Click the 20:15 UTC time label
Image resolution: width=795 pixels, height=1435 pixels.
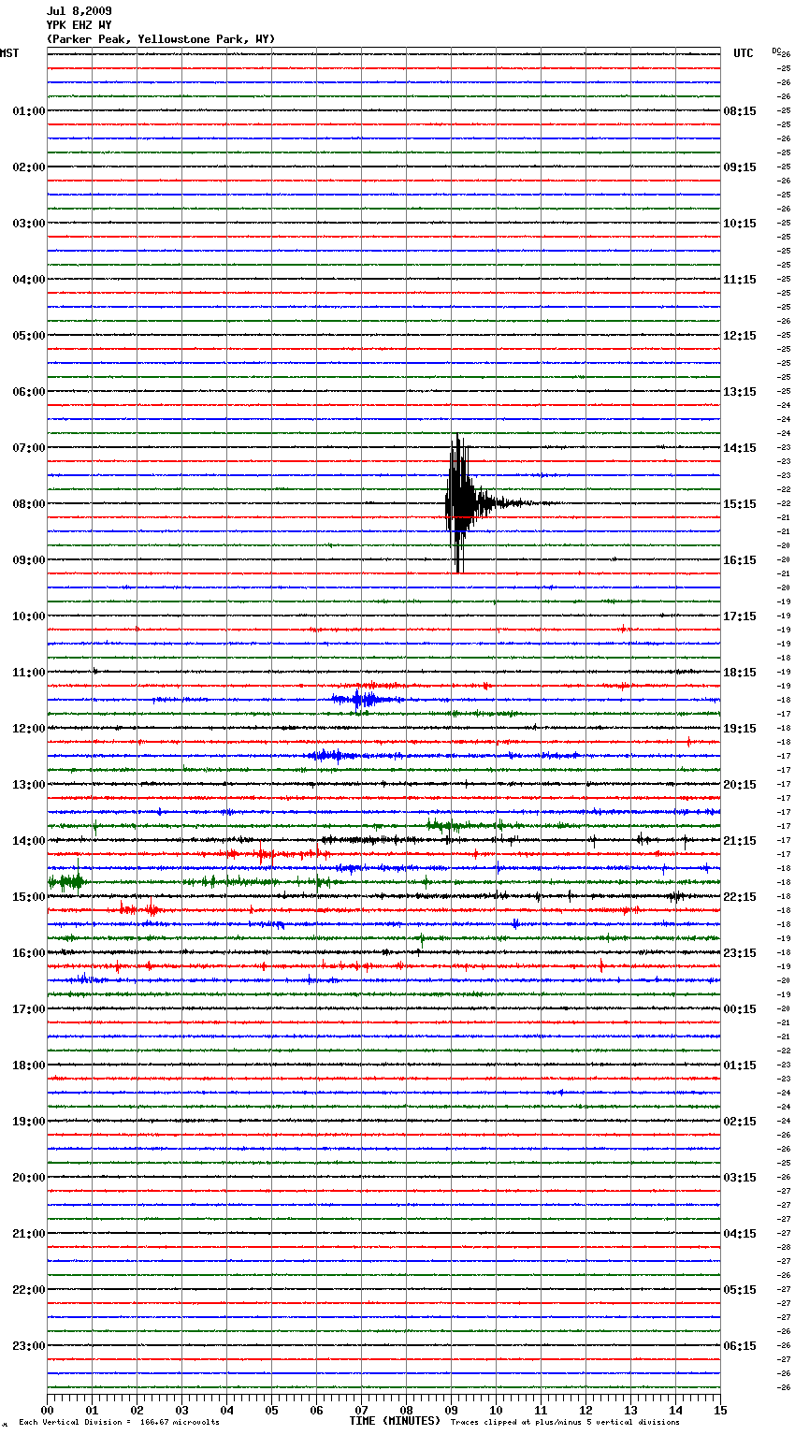click(x=740, y=785)
